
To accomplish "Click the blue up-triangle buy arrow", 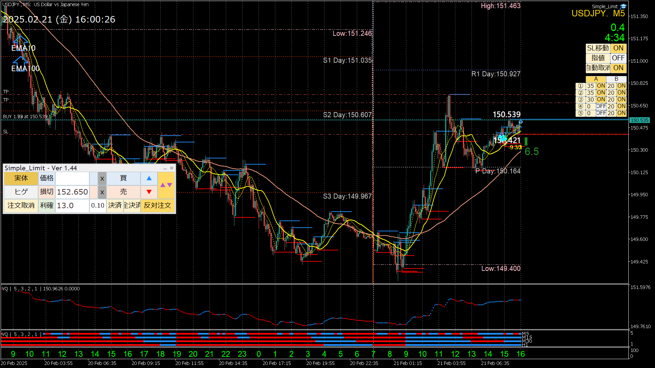I will click(149, 178).
